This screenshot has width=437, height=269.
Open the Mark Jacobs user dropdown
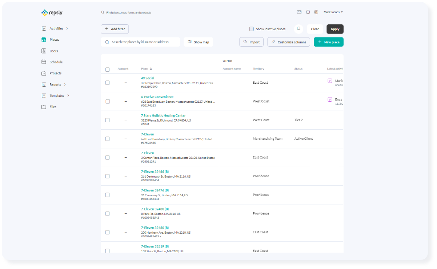pos(333,12)
